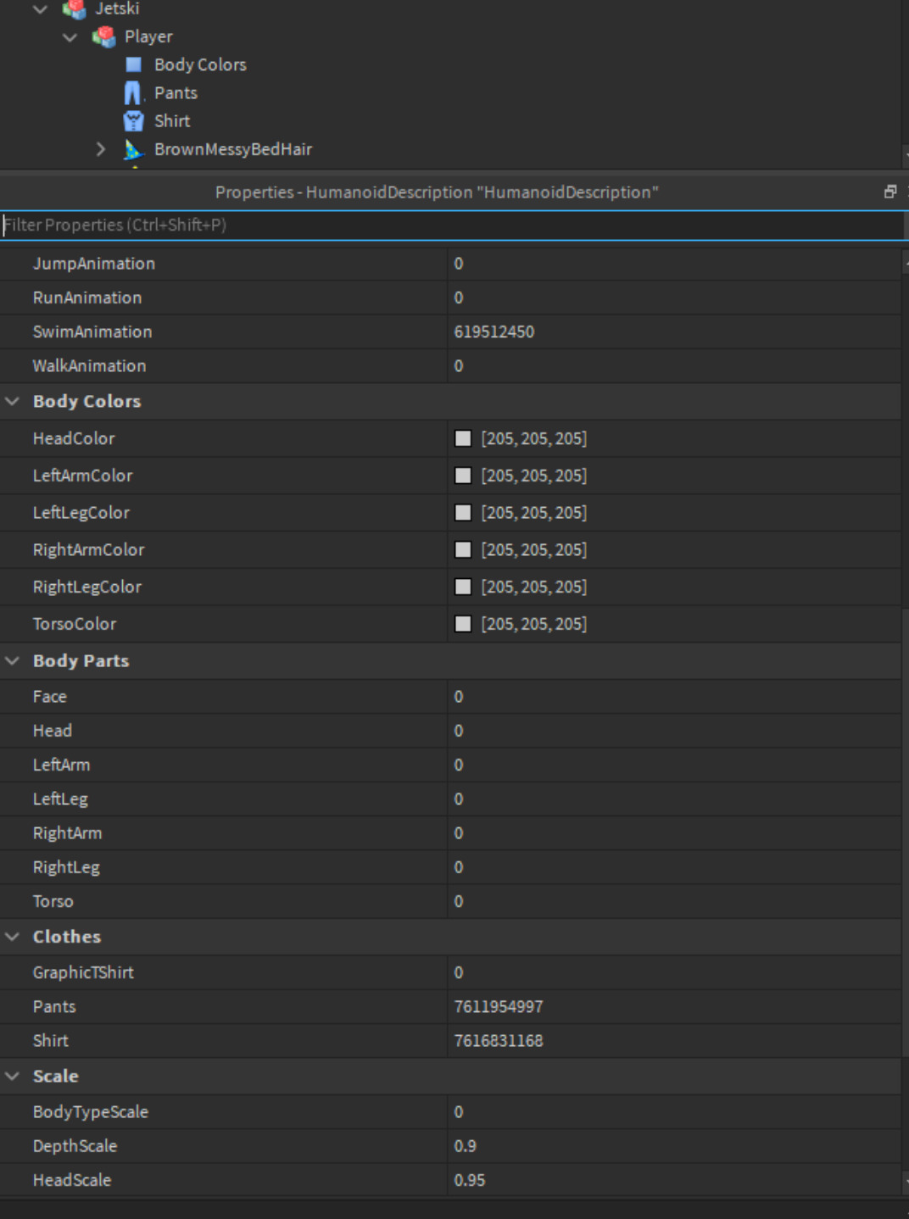Open the HeadColor color swatch
The height and width of the screenshot is (1219, 909).
tap(463, 438)
